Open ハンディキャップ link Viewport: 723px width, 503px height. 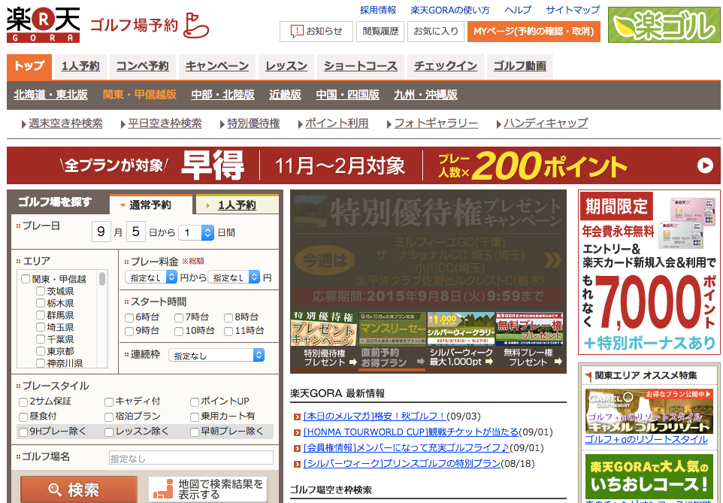pyautogui.click(x=546, y=123)
